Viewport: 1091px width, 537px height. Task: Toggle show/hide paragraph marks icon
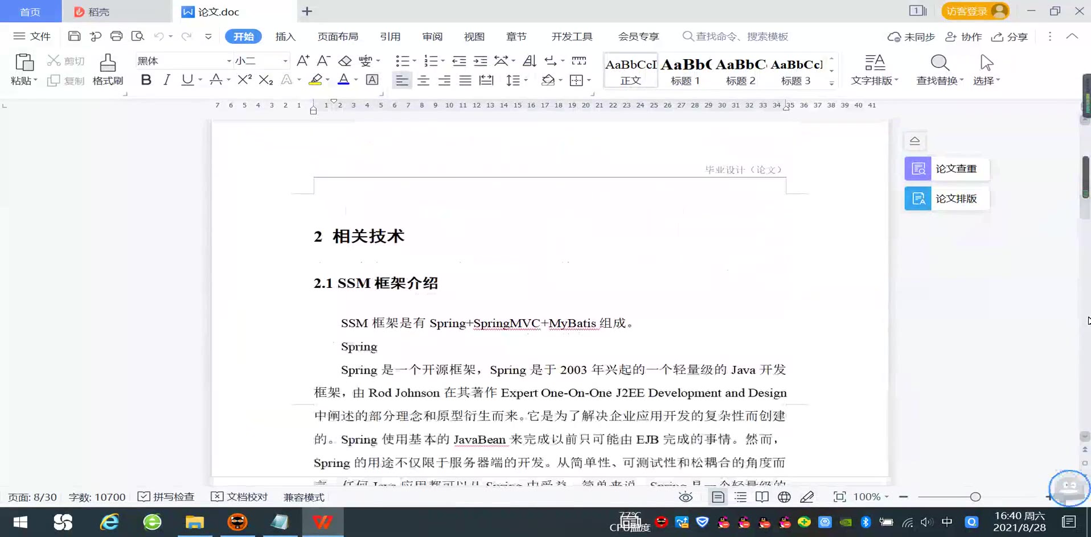click(x=551, y=61)
